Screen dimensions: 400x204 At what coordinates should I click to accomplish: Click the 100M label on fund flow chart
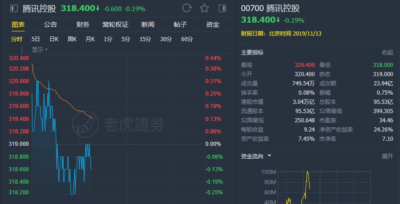(x=268, y=172)
